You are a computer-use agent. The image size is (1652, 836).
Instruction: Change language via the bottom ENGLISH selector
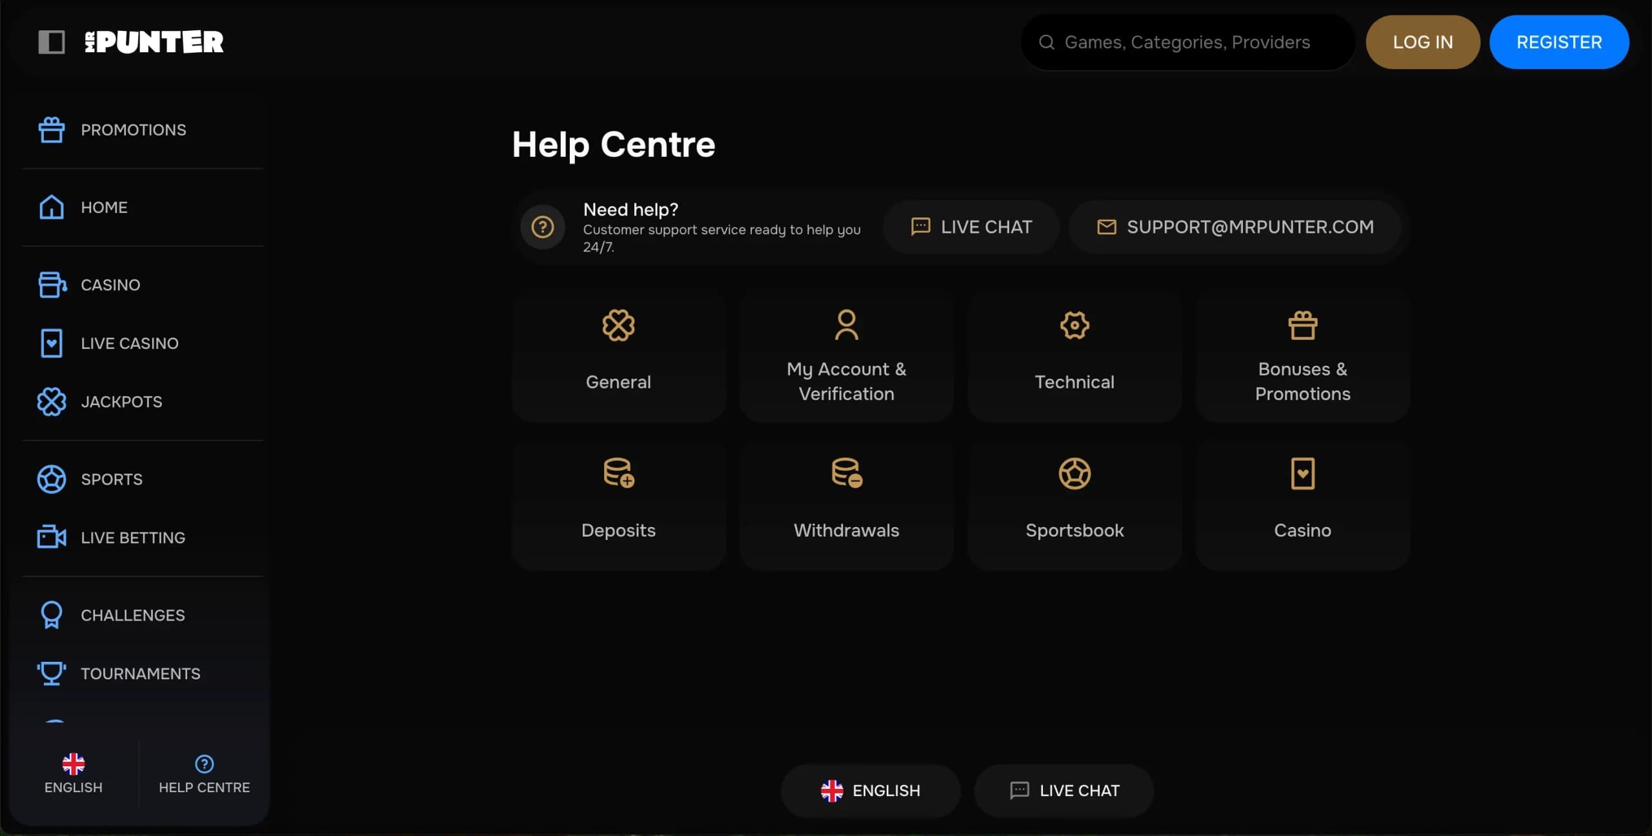870,790
